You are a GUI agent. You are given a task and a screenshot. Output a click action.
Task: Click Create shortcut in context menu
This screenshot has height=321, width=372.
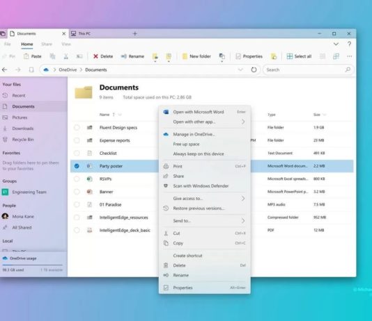187,256
